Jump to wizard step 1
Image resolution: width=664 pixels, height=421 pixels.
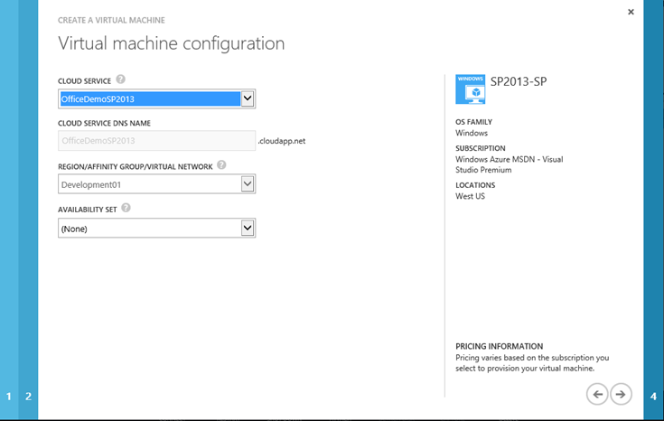pos(9,397)
